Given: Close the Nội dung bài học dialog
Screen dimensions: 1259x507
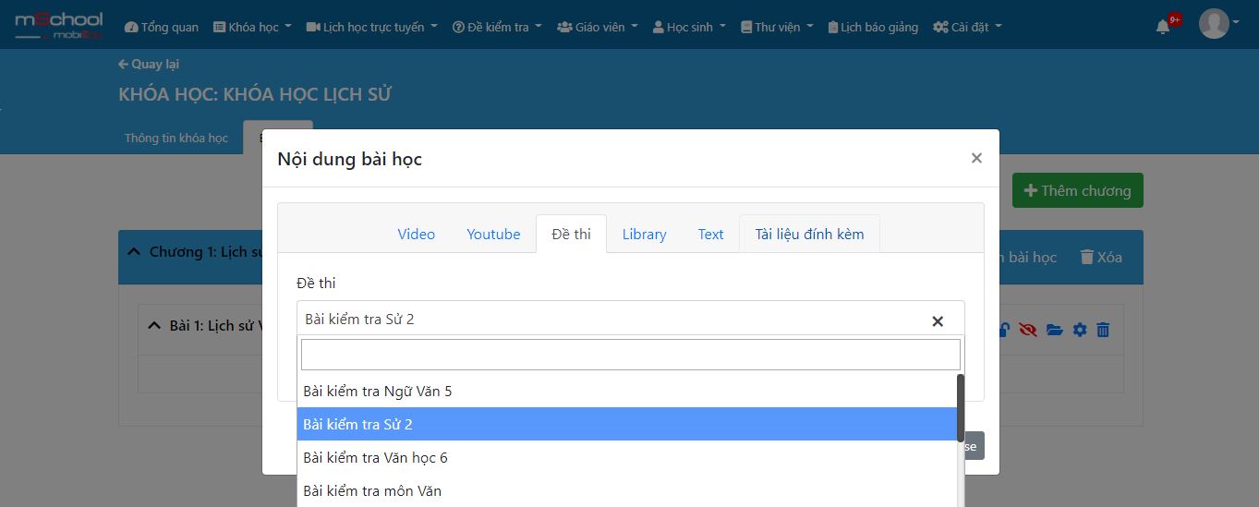Looking at the screenshot, I should 976,158.
